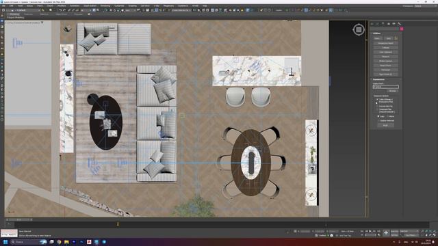Click the More... button in Utilities

pos(377,38)
